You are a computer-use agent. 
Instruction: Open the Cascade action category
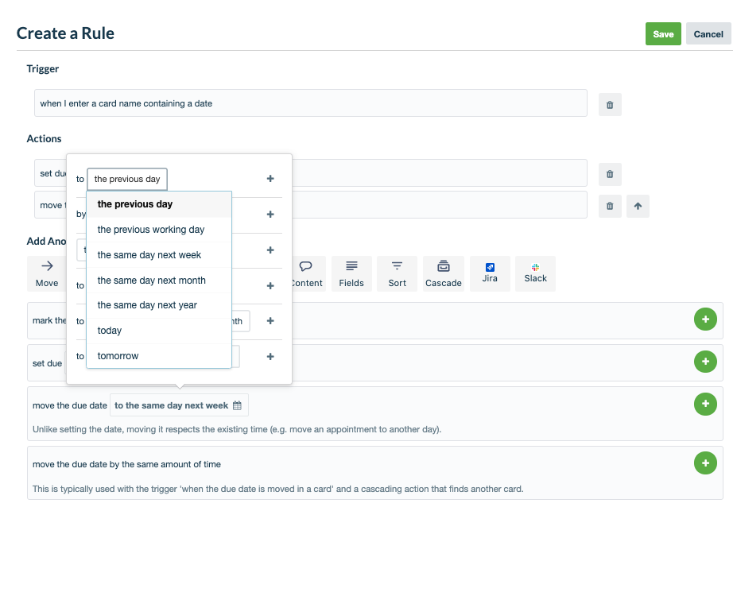pyautogui.click(x=444, y=274)
